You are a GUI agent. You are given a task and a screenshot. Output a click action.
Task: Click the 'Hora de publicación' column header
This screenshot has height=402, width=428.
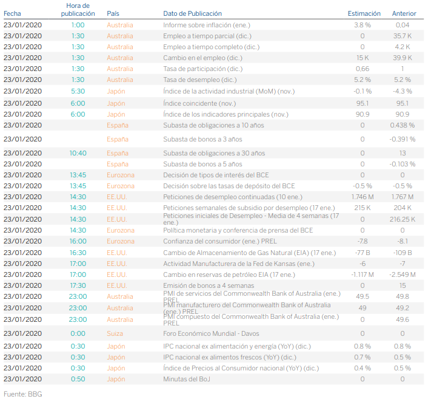pyautogui.click(x=78, y=9)
